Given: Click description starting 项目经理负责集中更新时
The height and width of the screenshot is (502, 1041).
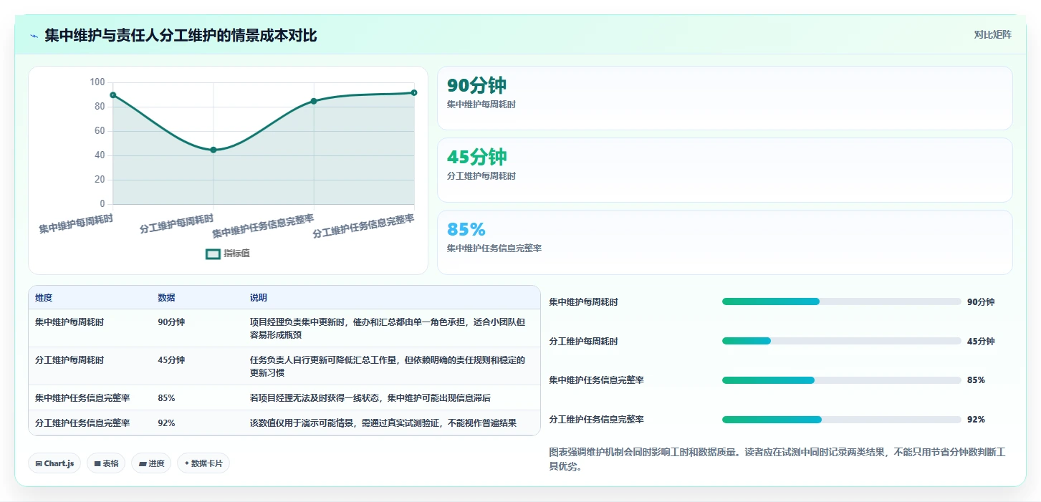Looking at the screenshot, I should click(388, 329).
